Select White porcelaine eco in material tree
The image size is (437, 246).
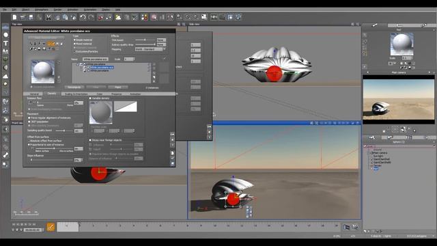[102, 68]
